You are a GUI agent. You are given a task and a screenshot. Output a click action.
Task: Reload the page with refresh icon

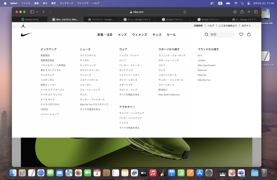tap(185, 12)
